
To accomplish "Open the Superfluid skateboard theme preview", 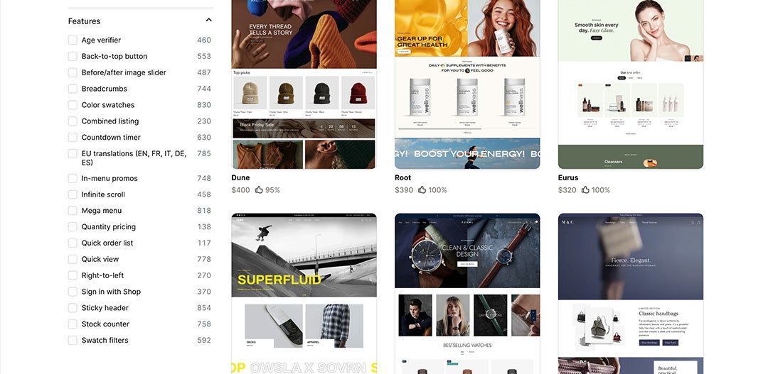I will pos(304,293).
